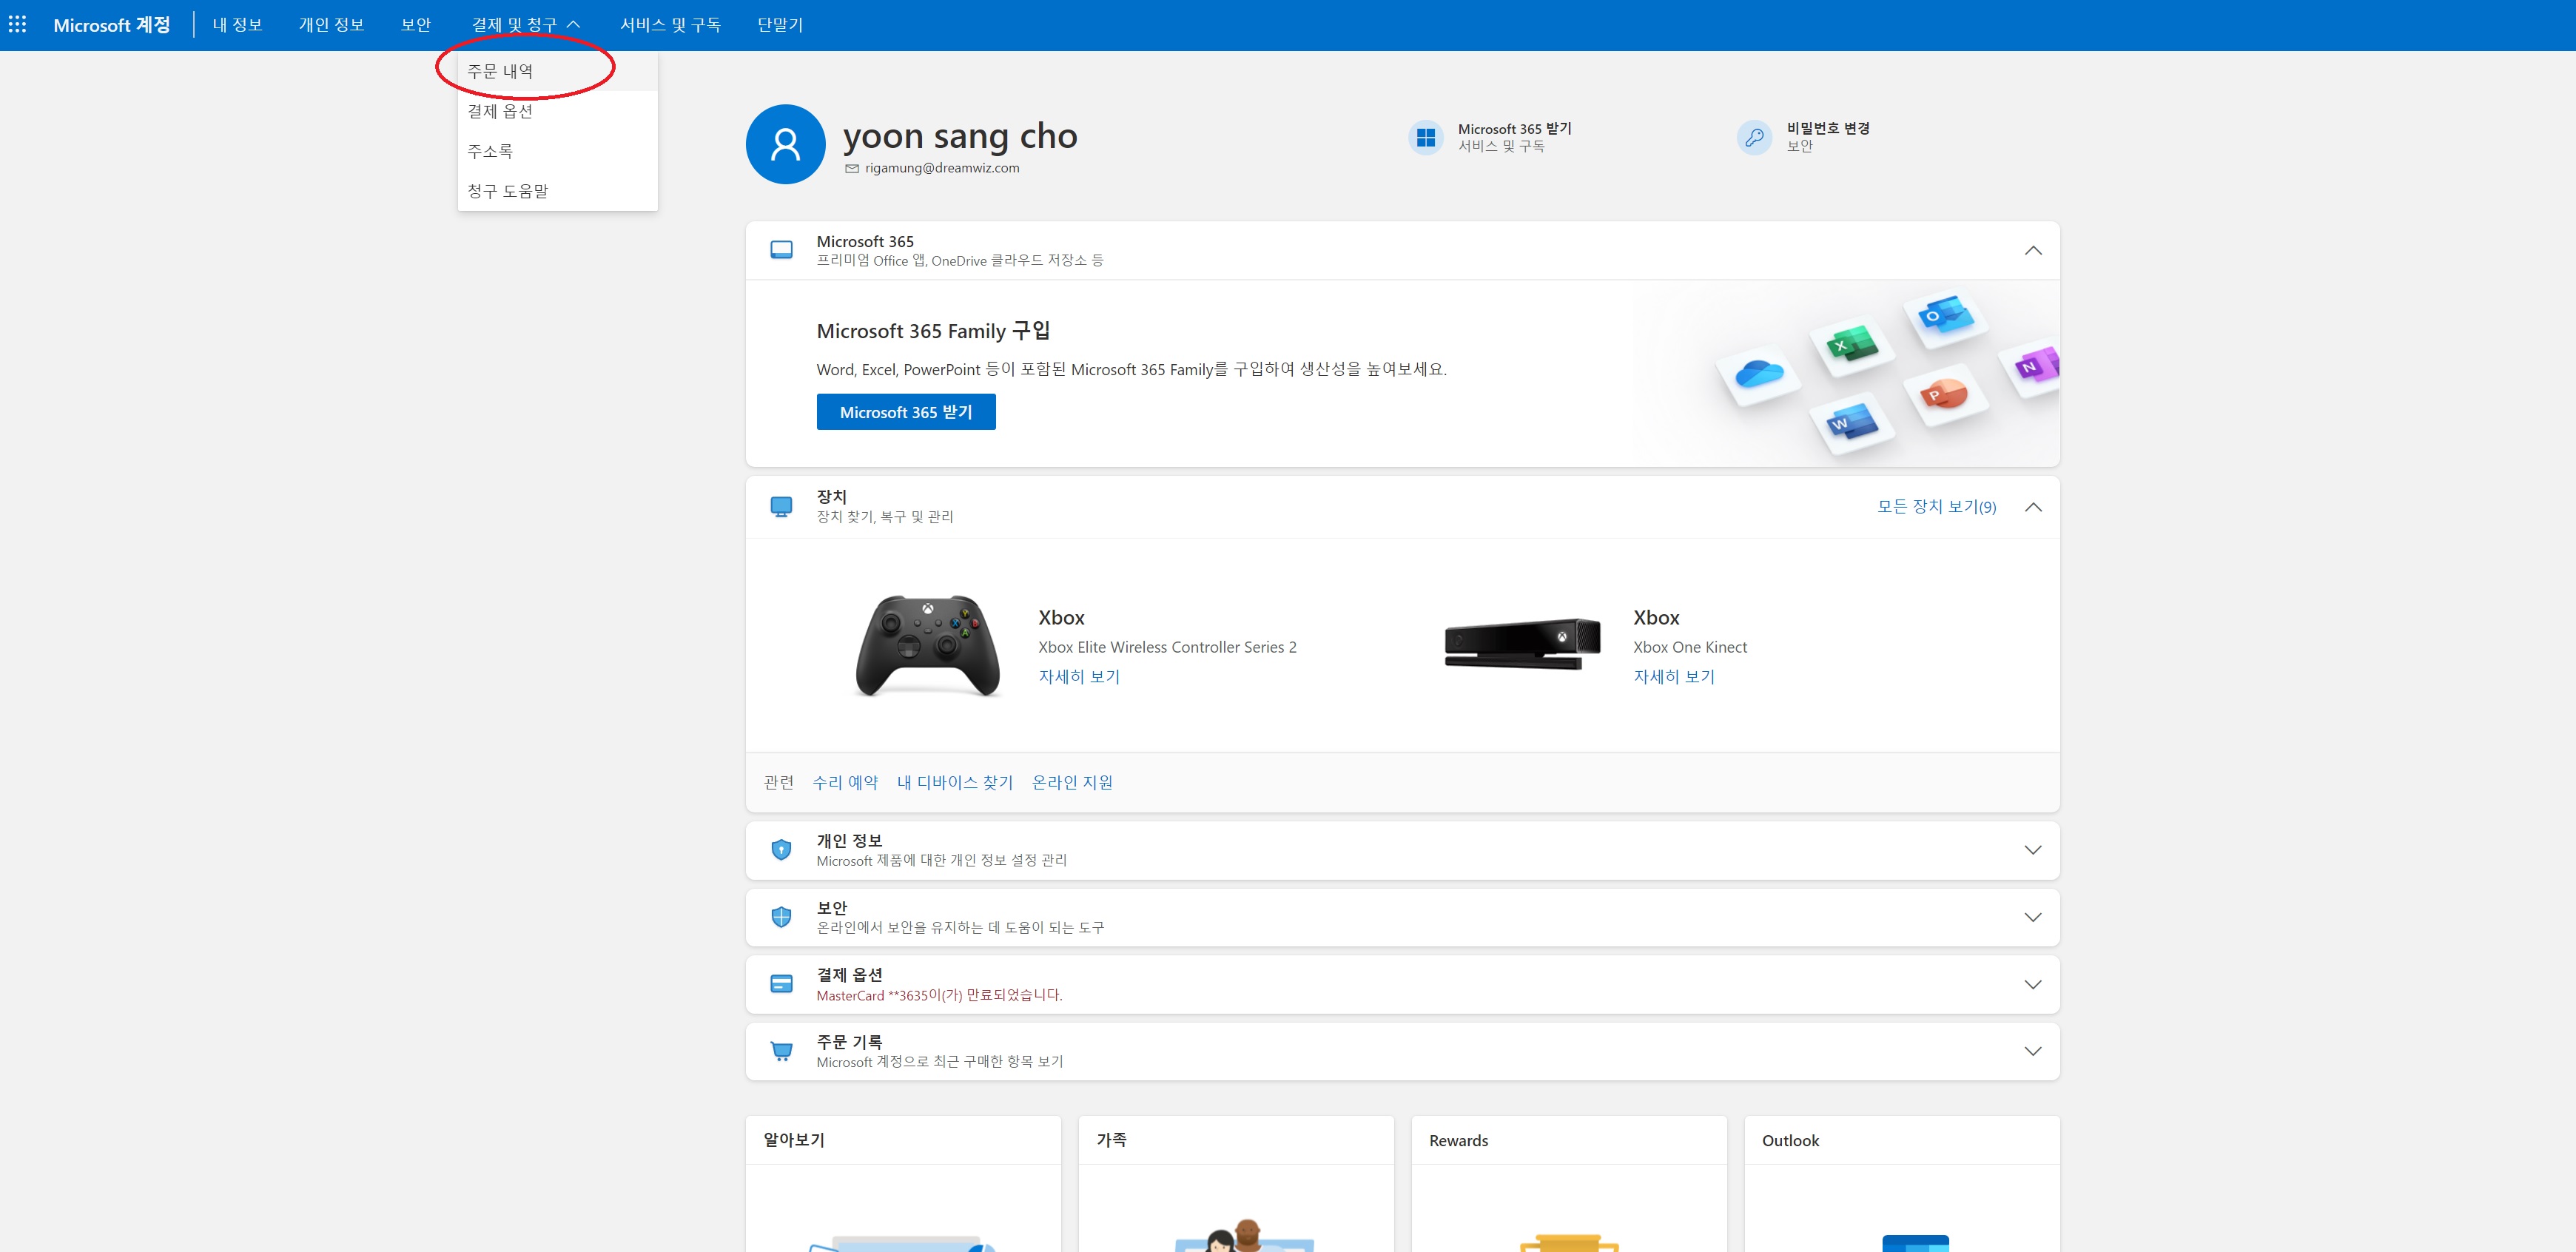Click the Microsoft 365 받기 tile icon
The image size is (2576, 1252).
pyautogui.click(x=1426, y=137)
